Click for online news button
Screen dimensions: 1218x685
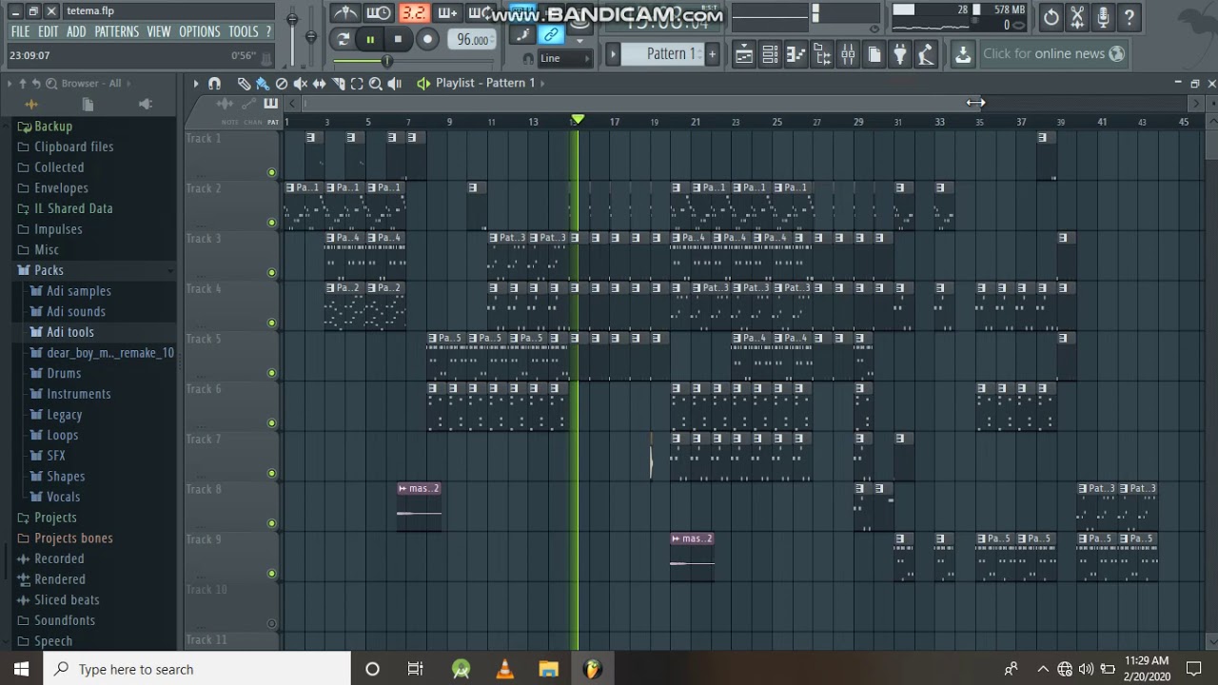[1054, 54]
